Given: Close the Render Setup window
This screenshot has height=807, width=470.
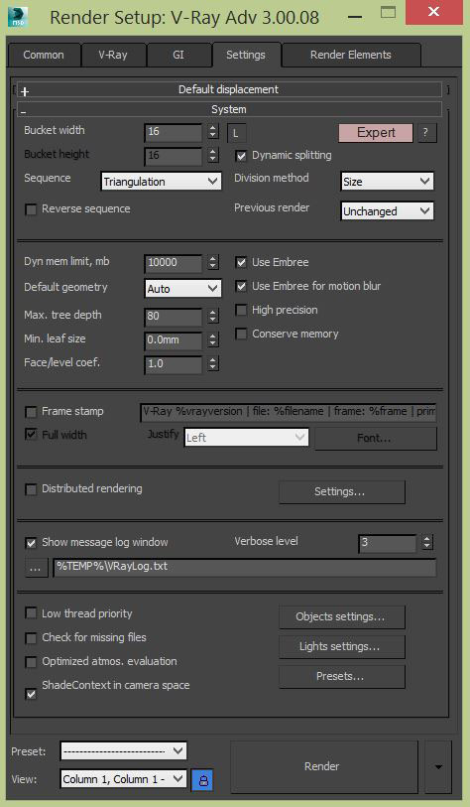Looking at the screenshot, I should [x=433, y=12].
